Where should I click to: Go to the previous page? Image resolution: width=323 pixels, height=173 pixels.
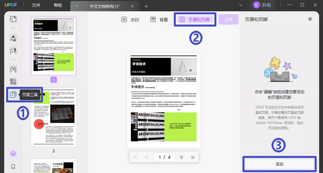[147, 157]
